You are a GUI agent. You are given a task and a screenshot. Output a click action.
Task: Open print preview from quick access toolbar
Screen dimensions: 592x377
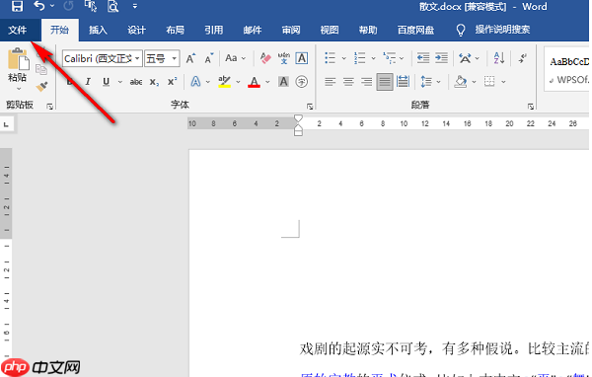coord(112,6)
